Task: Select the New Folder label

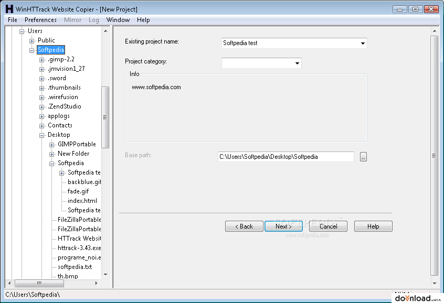Action: (73, 154)
